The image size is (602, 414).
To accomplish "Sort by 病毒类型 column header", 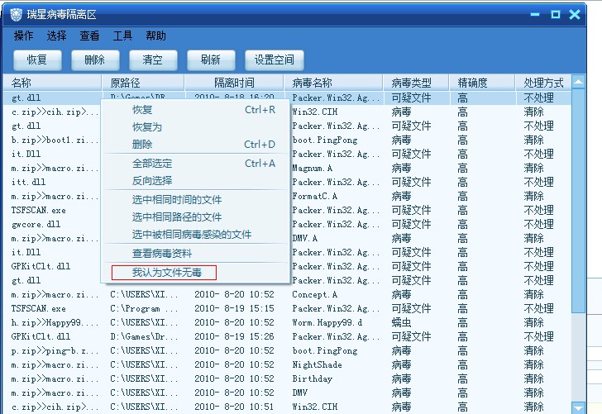I will tap(416, 83).
